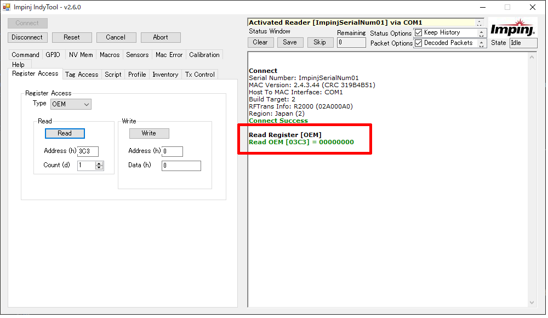This screenshot has width=548, height=318.
Task: Open the Script tab
Action: [x=113, y=75]
